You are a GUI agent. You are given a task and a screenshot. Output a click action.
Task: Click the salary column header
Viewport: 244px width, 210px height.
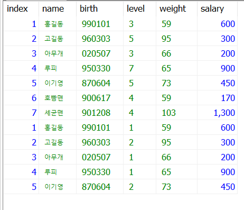click(218, 8)
